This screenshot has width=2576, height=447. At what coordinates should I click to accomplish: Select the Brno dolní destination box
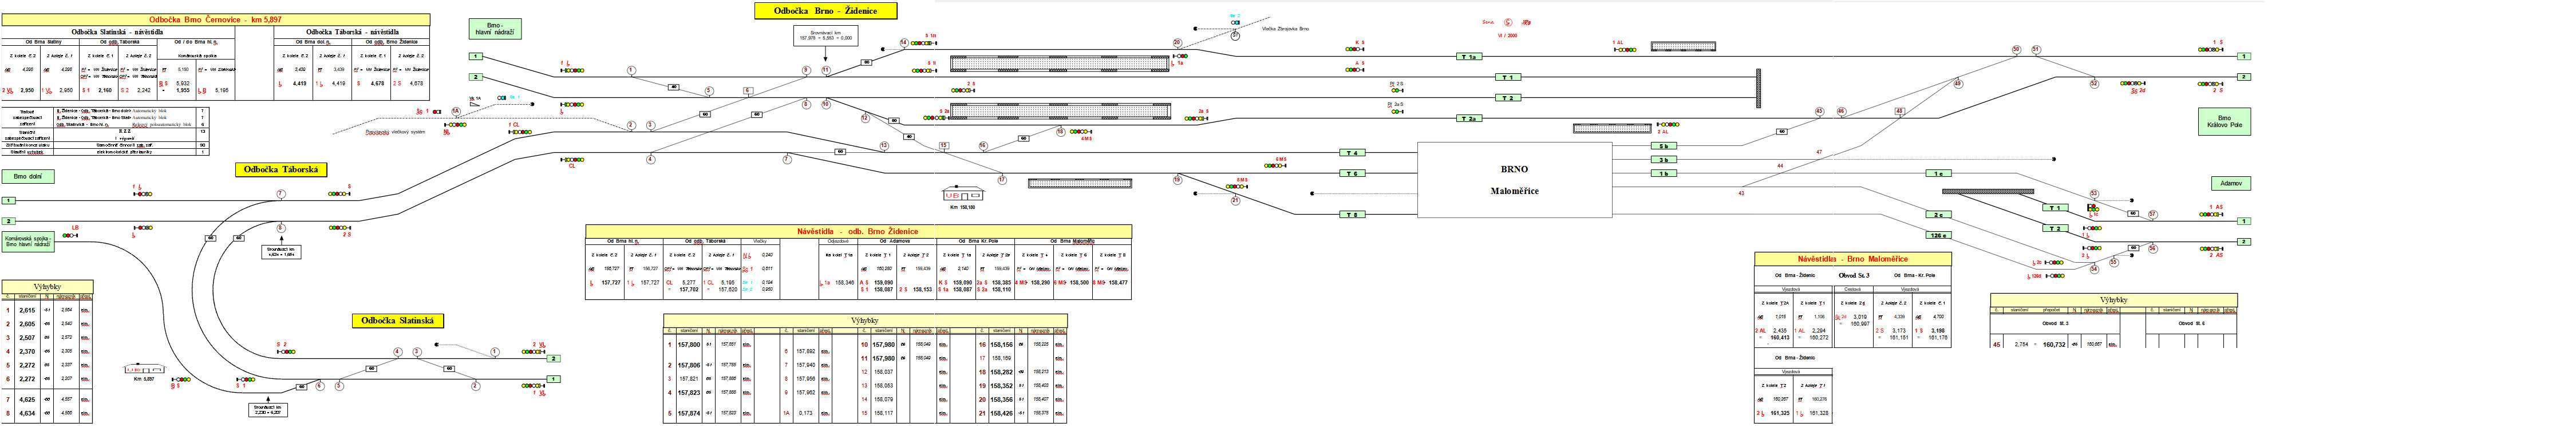click(x=27, y=177)
